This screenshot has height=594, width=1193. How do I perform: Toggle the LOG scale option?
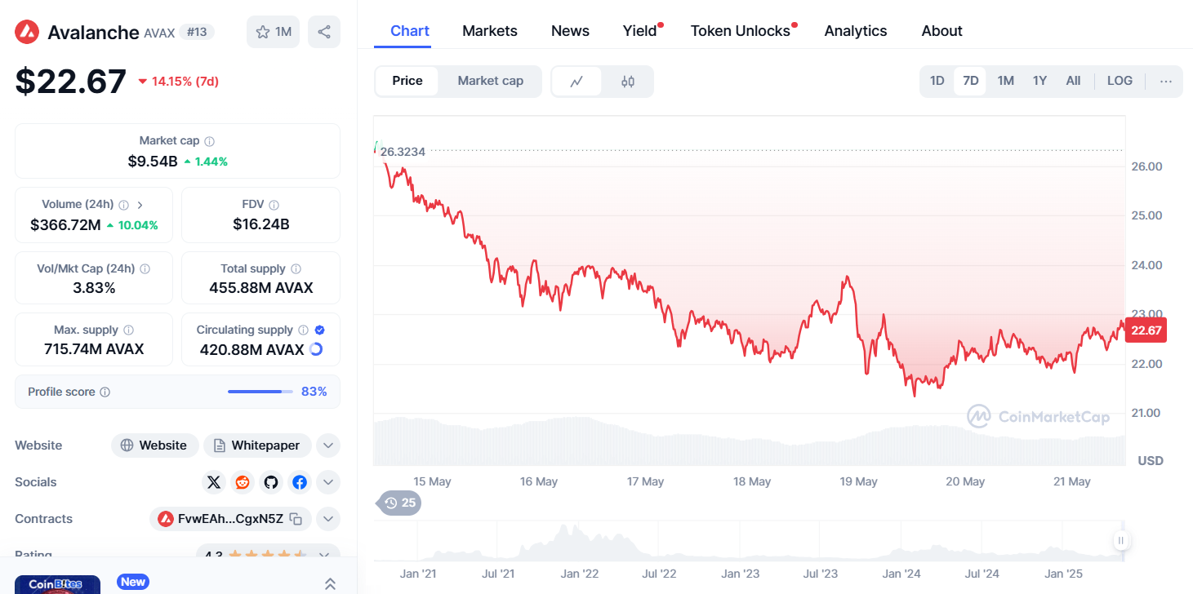tap(1120, 81)
